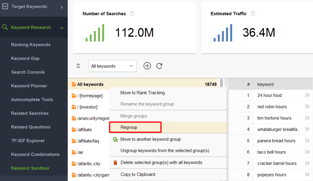Image resolution: width=313 pixels, height=181 pixels.
Task: Open TF-IDF Explorer in the sidebar
Action: point(28,141)
